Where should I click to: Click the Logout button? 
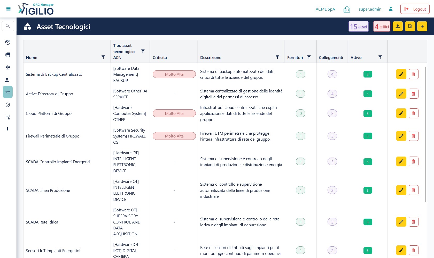pos(415,9)
